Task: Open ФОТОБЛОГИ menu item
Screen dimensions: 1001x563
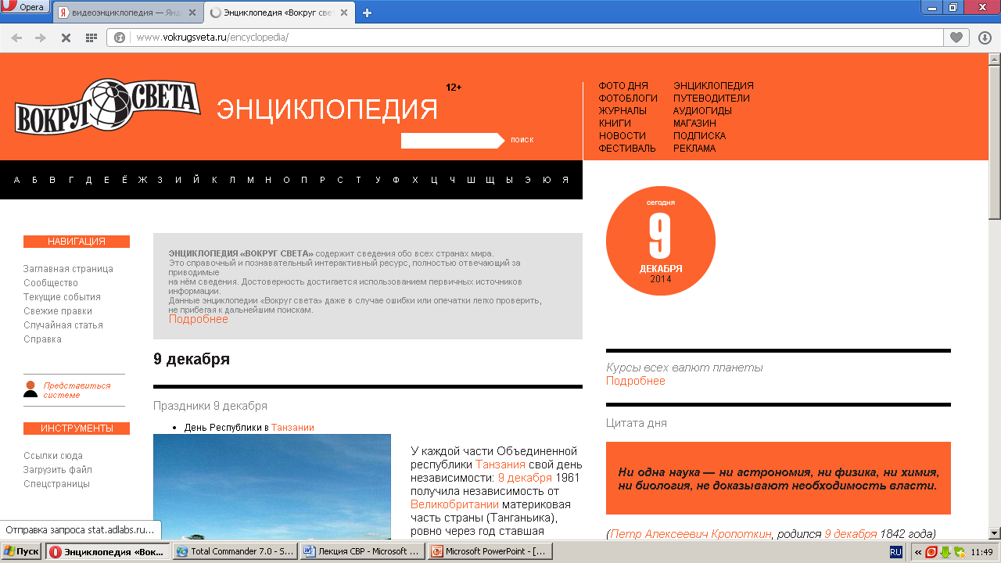Action: [x=628, y=99]
